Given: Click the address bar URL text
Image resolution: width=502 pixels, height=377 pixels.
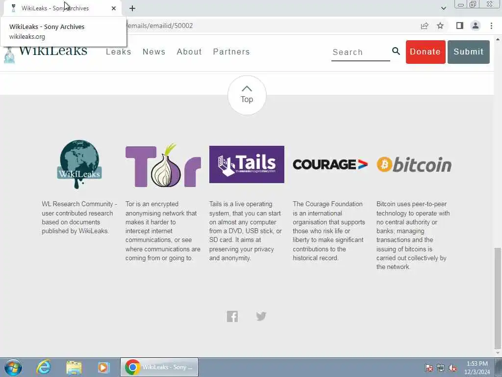Looking at the screenshot, I should pos(160,26).
